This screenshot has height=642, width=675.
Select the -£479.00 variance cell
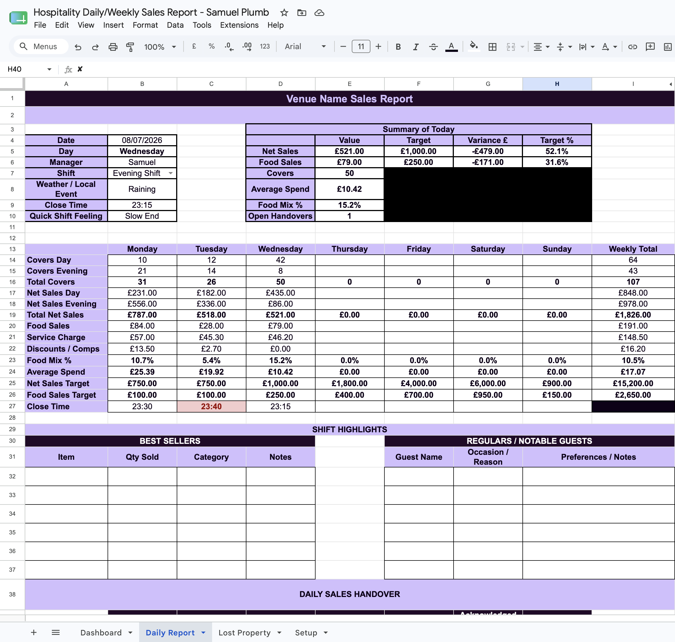(x=488, y=151)
